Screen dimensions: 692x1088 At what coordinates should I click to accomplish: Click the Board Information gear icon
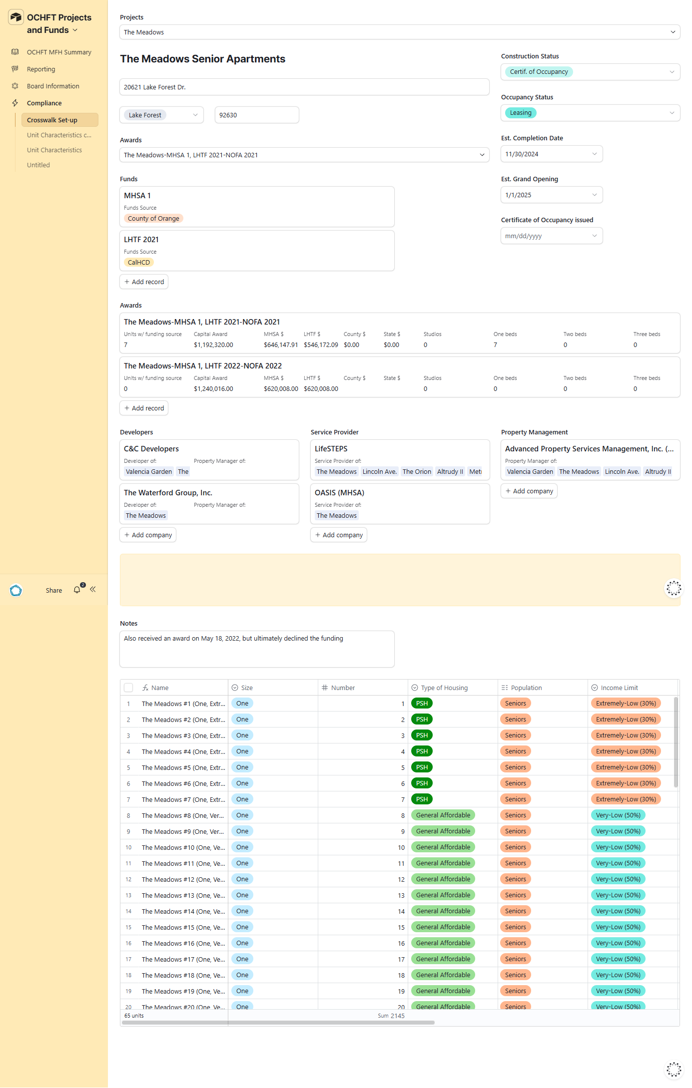tap(15, 86)
